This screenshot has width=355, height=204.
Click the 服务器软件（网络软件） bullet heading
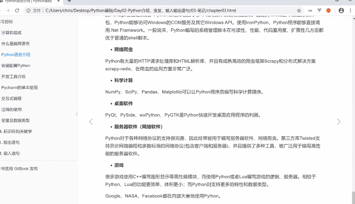138,127
